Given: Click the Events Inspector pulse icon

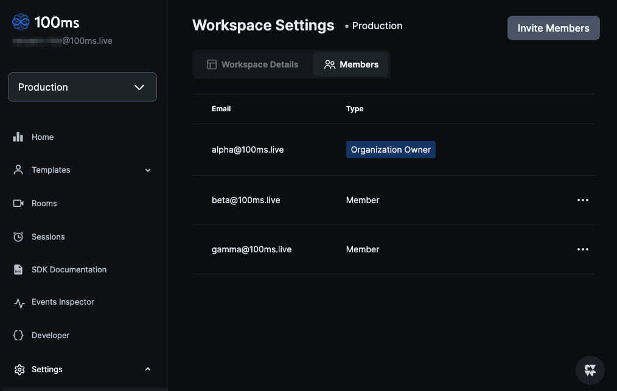Looking at the screenshot, I should 19,302.
